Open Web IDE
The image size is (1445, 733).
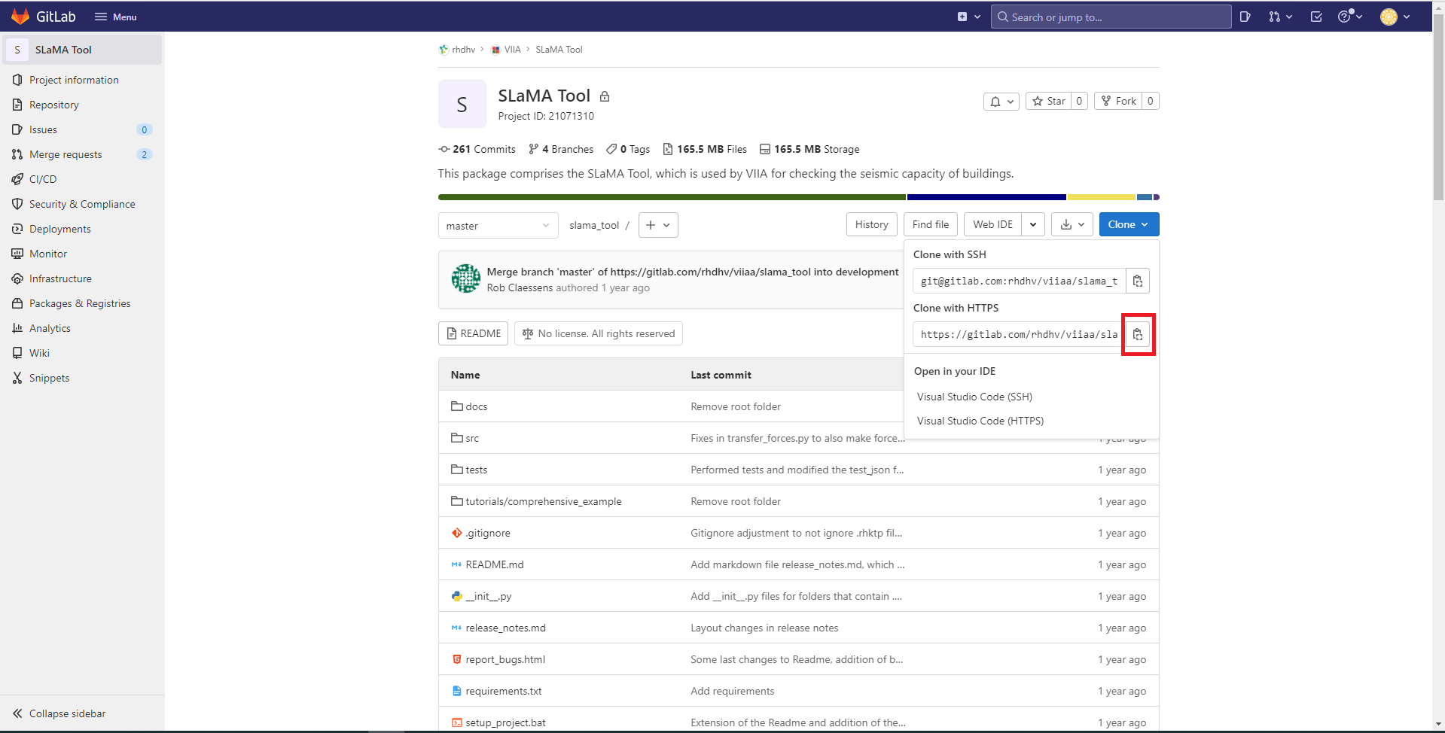[x=992, y=224]
